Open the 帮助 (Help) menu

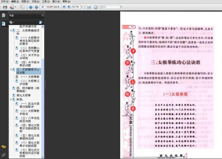[66, 1]
